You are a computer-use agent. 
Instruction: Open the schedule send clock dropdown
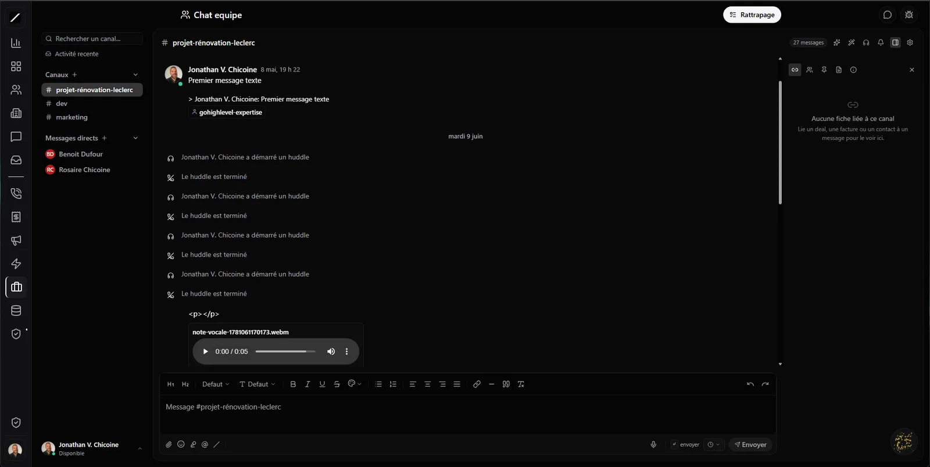coord(714,444)
